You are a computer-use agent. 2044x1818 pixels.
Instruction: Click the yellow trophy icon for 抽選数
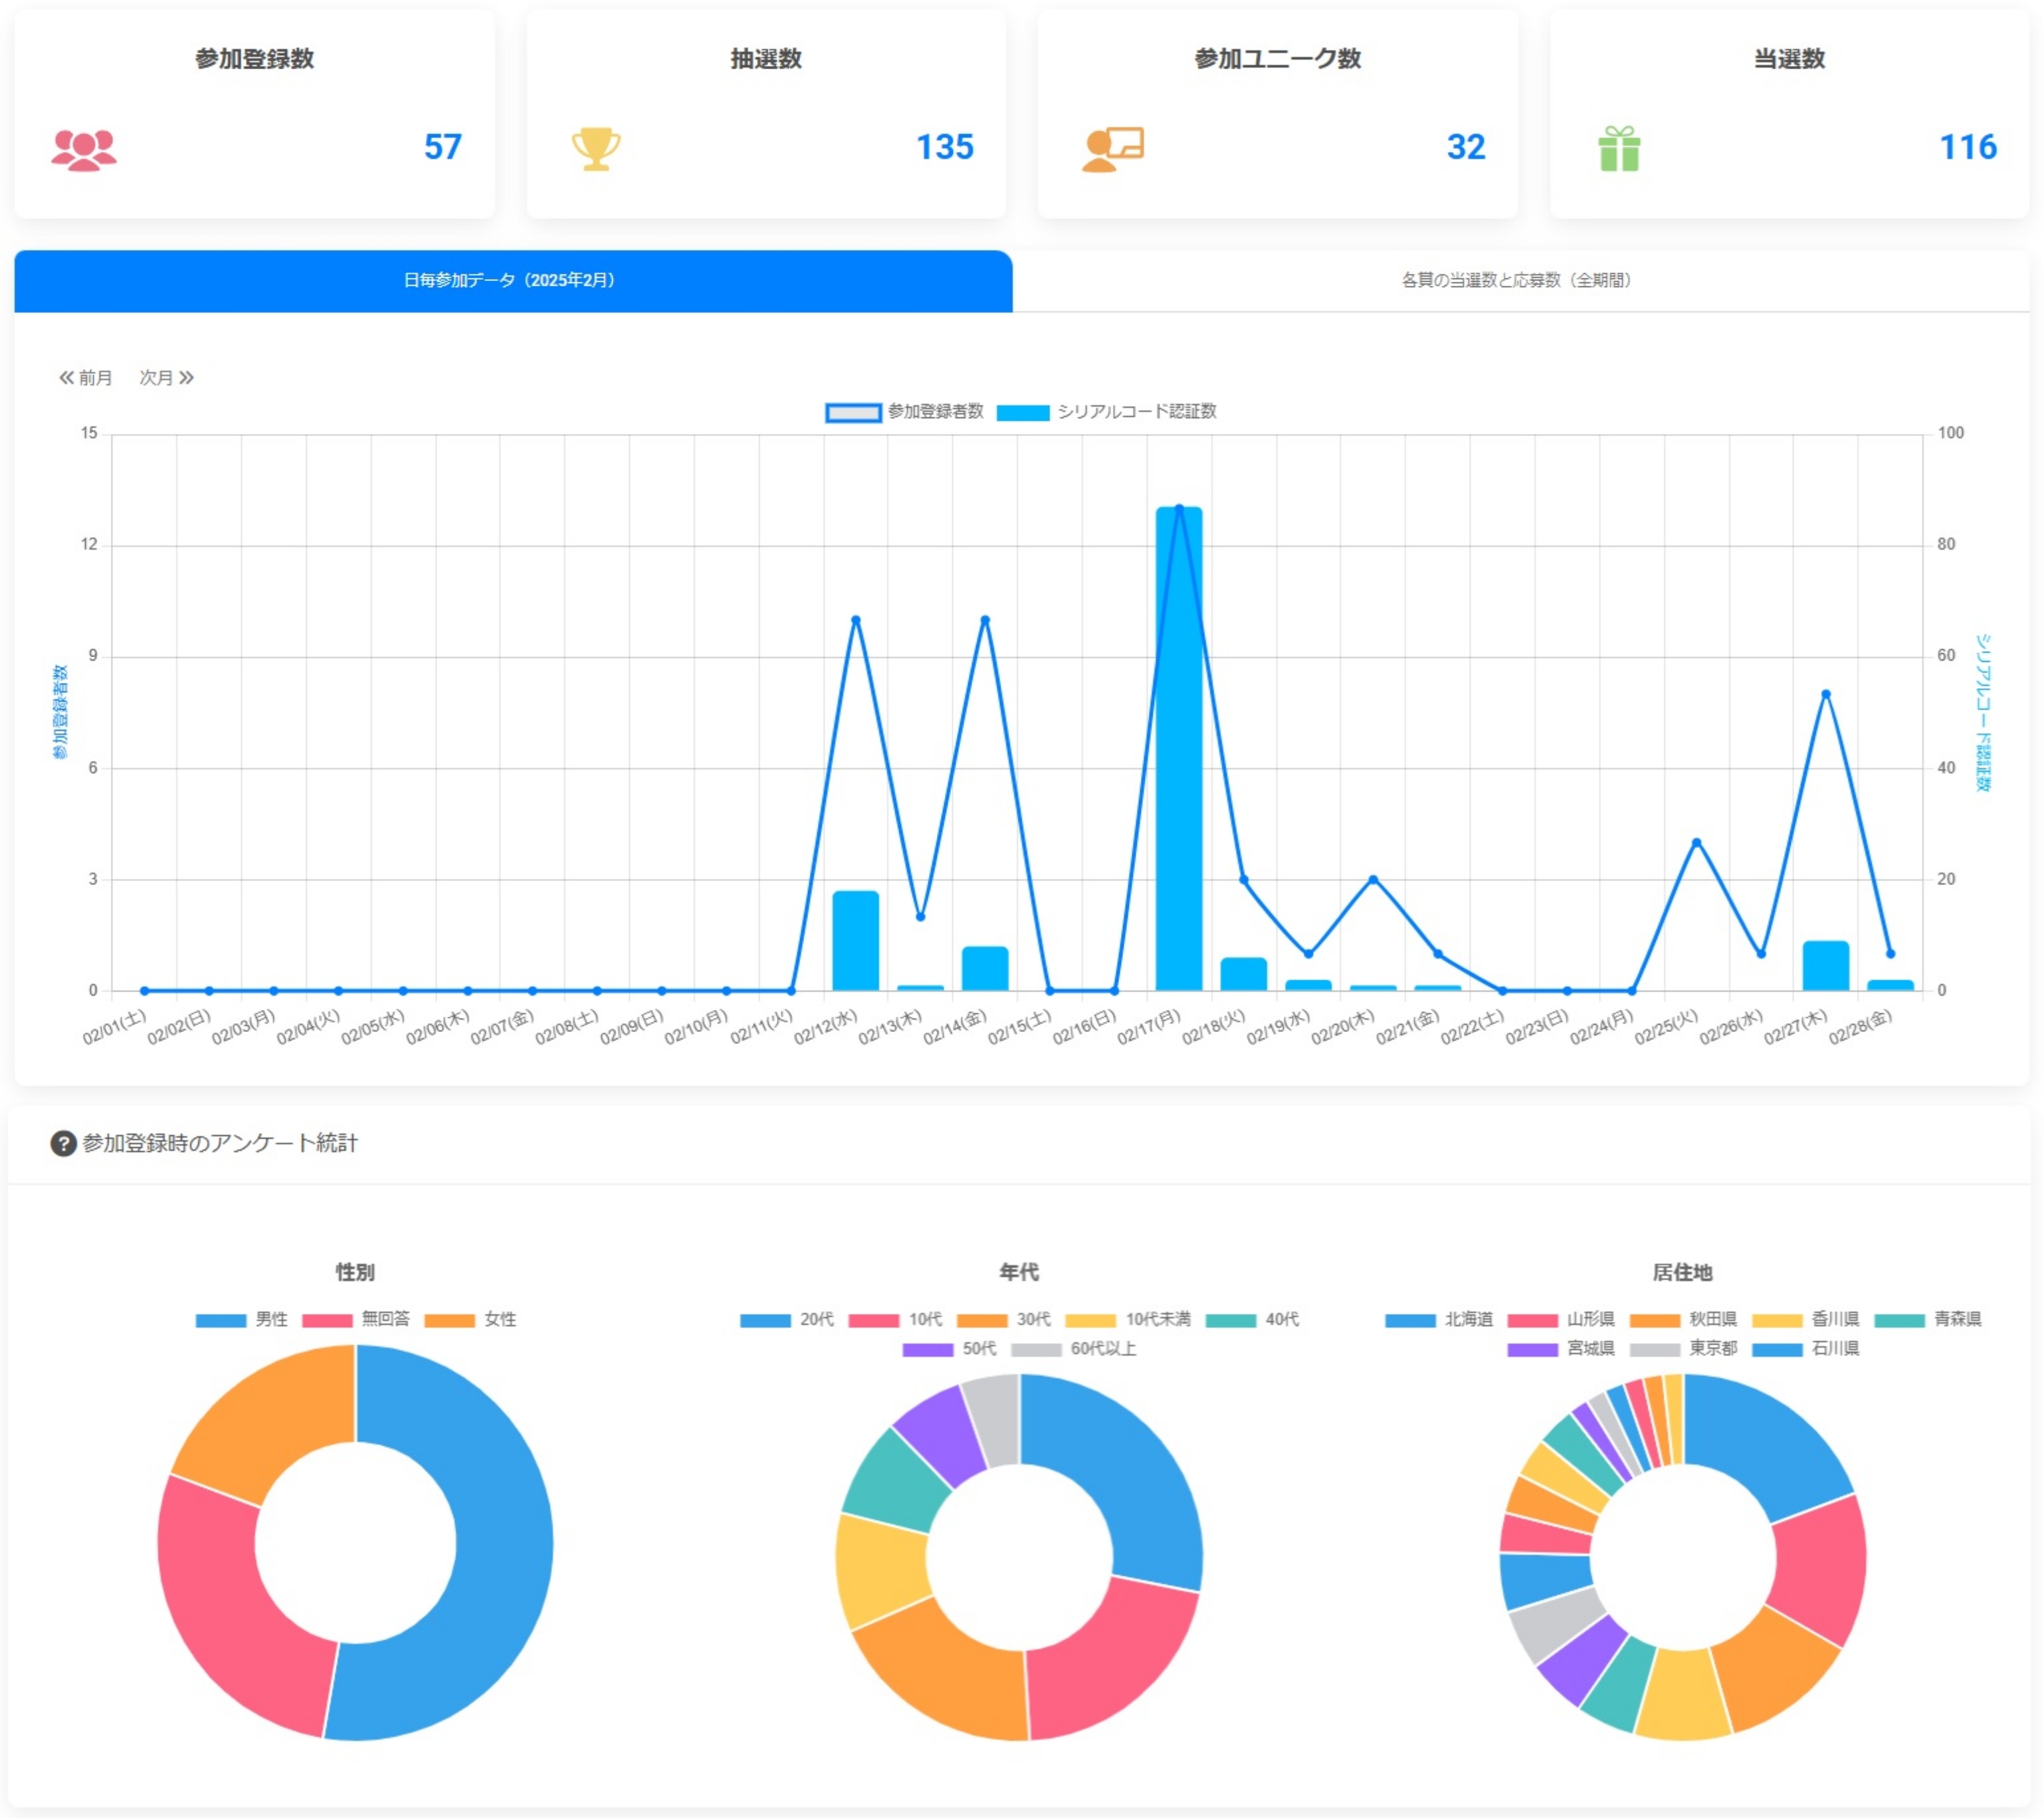point(596,149)
